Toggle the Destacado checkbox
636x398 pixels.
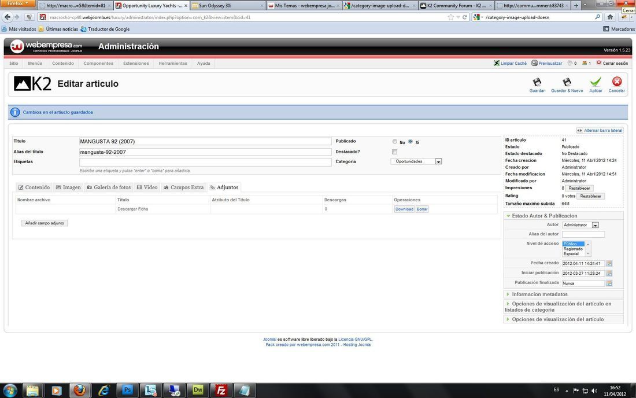click(395, 152)
